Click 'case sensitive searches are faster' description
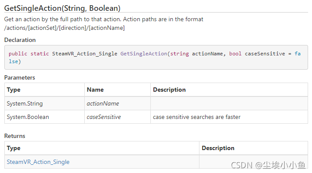 (x=196, y=117)
